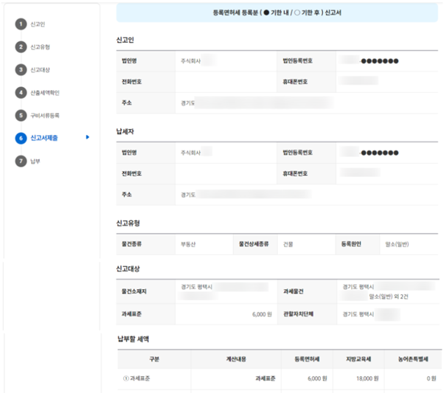
Task: Select the 기한 내 radio button
Action: tap(266, 13)
